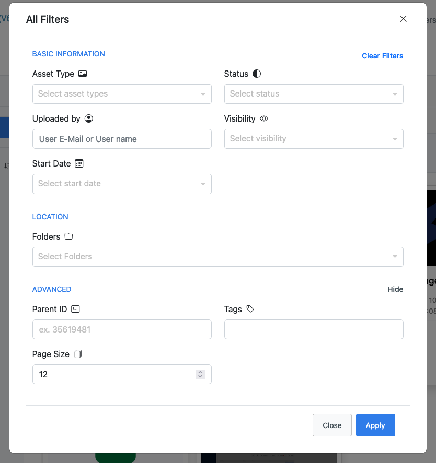Click the terminal icon beside Parent ID
This screenshot has width=436, height=463.
(75, 309)
